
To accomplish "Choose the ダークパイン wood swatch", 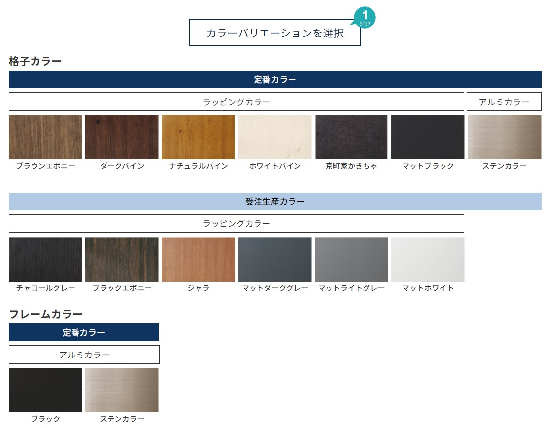I will tap(122, 137).
